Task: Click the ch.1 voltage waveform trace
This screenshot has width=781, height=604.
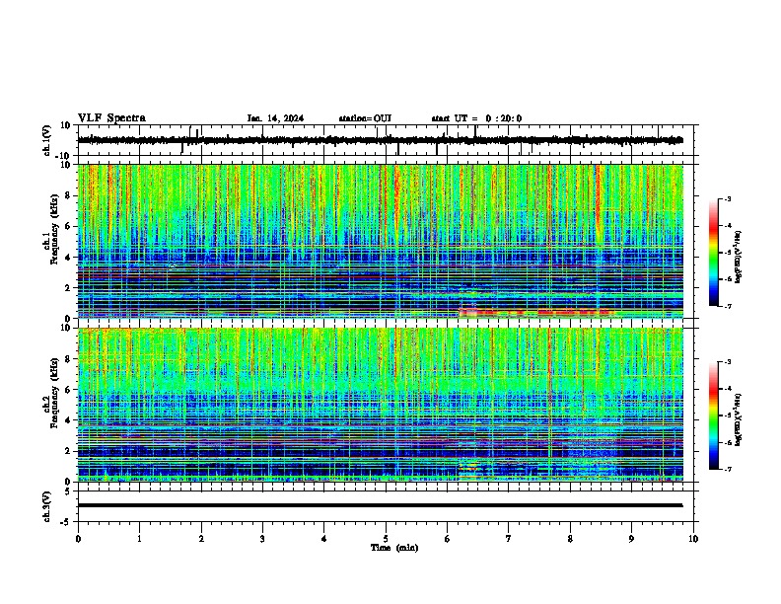Action: coord(380,140)
